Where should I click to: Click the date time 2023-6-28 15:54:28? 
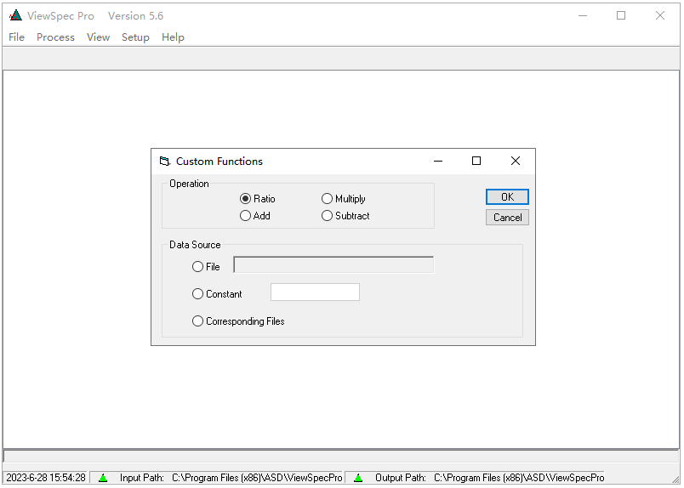pos(46,478)
